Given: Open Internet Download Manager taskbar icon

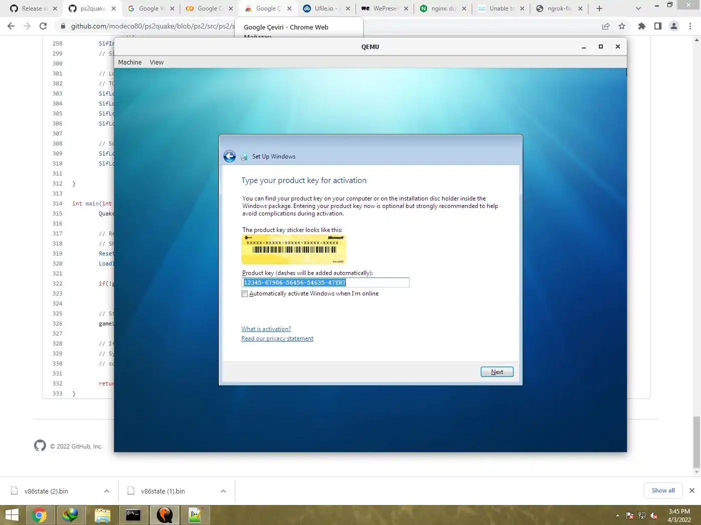Looking at the screenshot, I should point(70,515).
